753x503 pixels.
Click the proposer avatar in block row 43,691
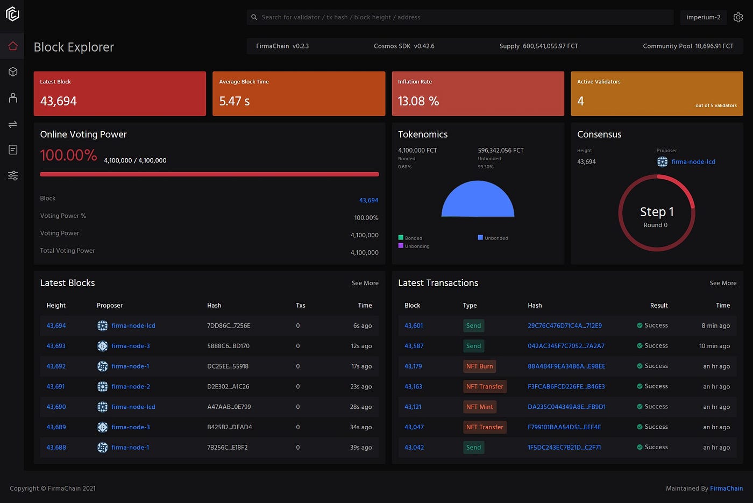102,386
